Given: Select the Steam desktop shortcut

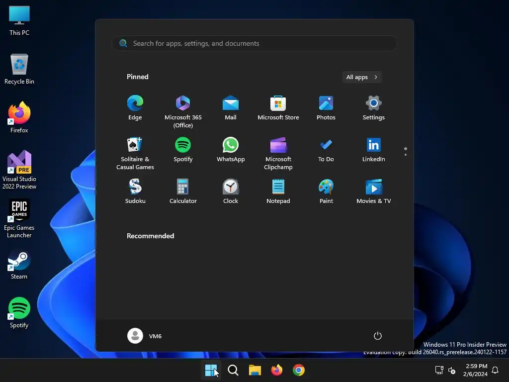Looking at the screenshot, I should (x=19, y=264).
